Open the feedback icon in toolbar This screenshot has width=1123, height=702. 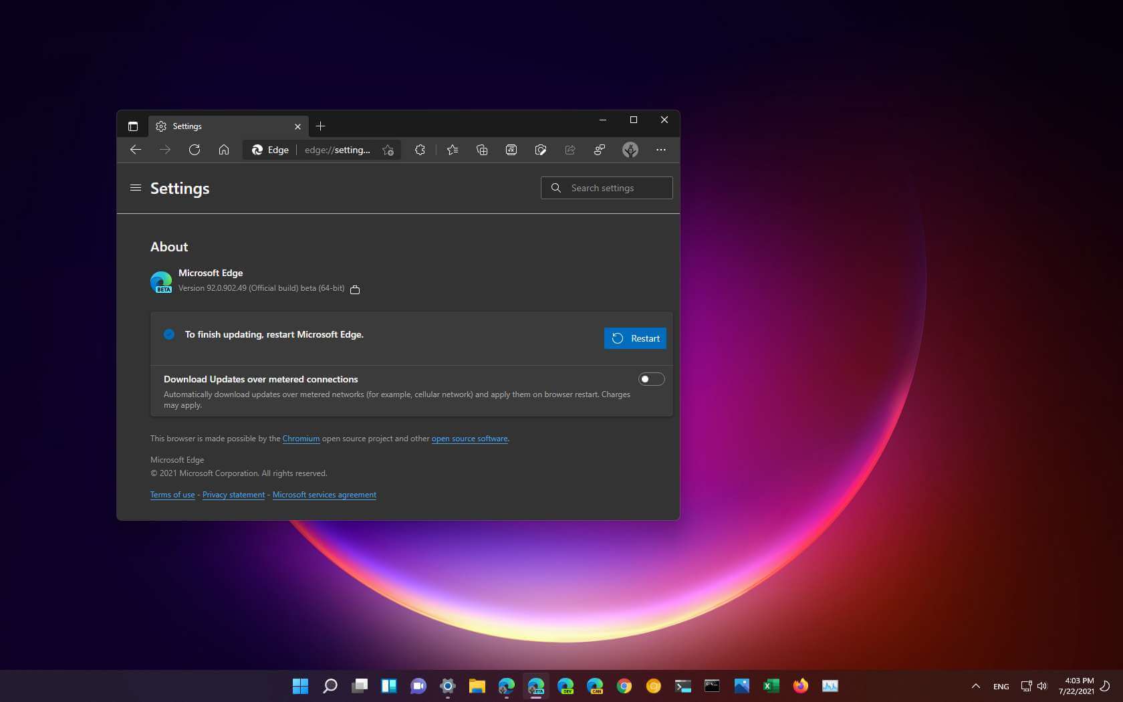coord(600,150)
